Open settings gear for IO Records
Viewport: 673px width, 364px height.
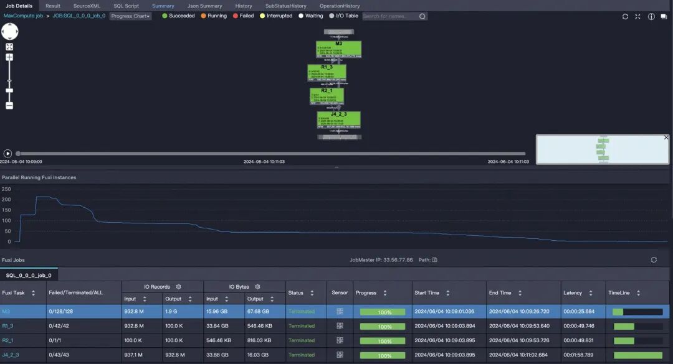(x=179, y=287)
